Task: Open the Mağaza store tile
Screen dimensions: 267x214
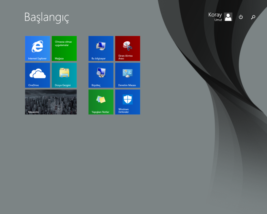Action: (x=64, y=48)
